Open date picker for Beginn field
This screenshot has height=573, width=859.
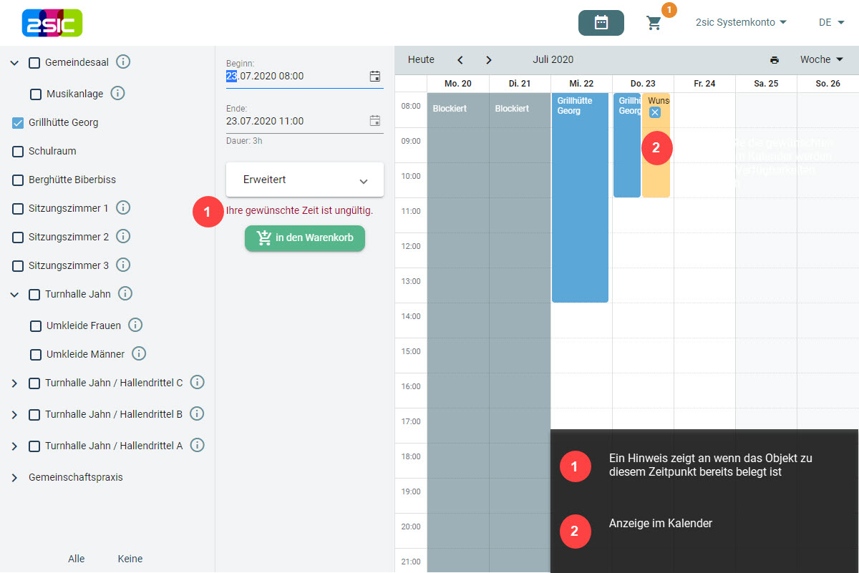(x=374, y=76)
